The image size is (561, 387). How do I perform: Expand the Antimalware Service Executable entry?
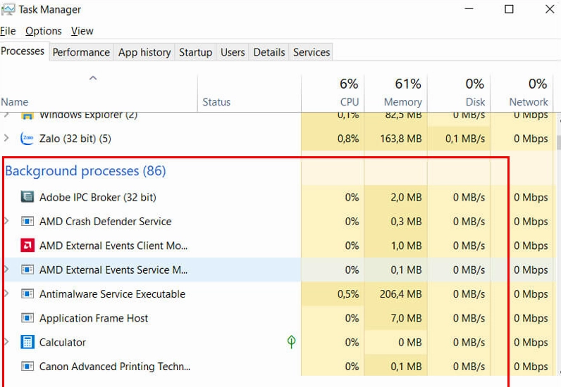pyautogui.click(x=7, y=294)
